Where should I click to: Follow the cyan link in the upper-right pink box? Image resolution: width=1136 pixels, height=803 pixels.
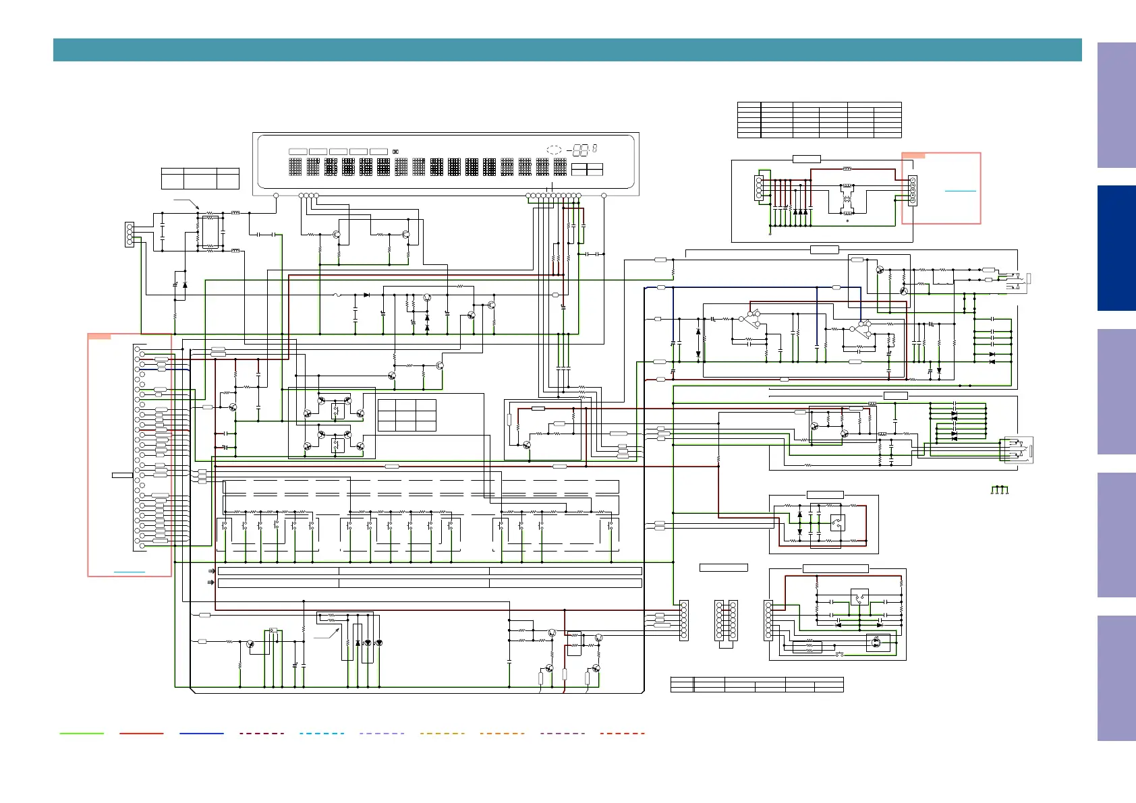[x=960, y=191]
